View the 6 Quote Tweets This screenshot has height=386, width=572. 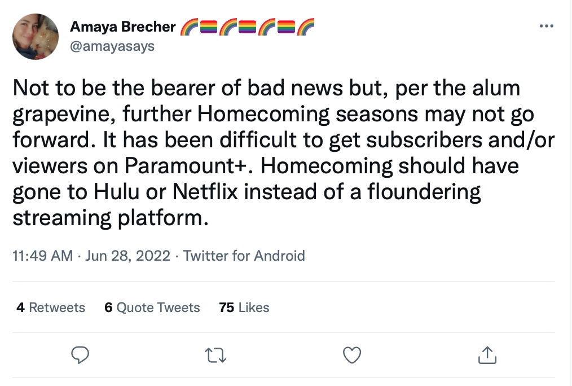click(x=152, y=308)
